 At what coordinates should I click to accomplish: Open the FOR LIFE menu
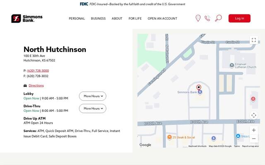tap(135, 18)
